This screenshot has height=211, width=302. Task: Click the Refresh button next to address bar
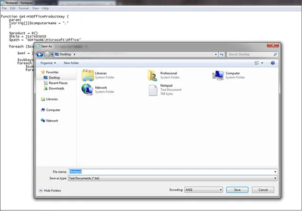point(222,54)
